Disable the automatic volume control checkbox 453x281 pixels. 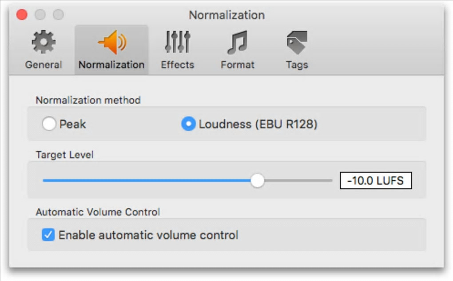[x=48, y=234]
